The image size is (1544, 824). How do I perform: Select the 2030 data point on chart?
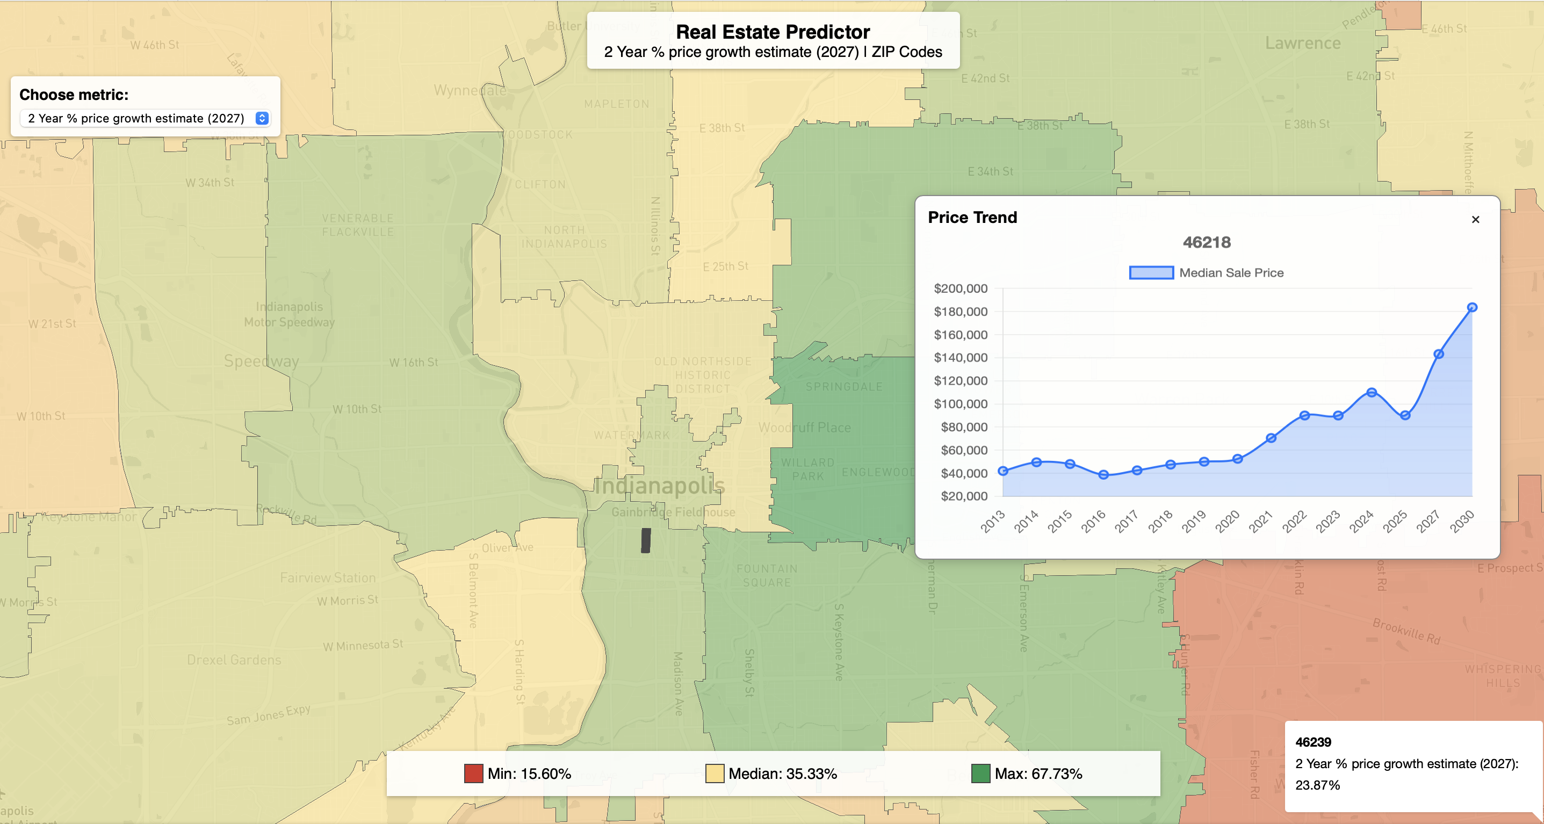pos(1472,307)
